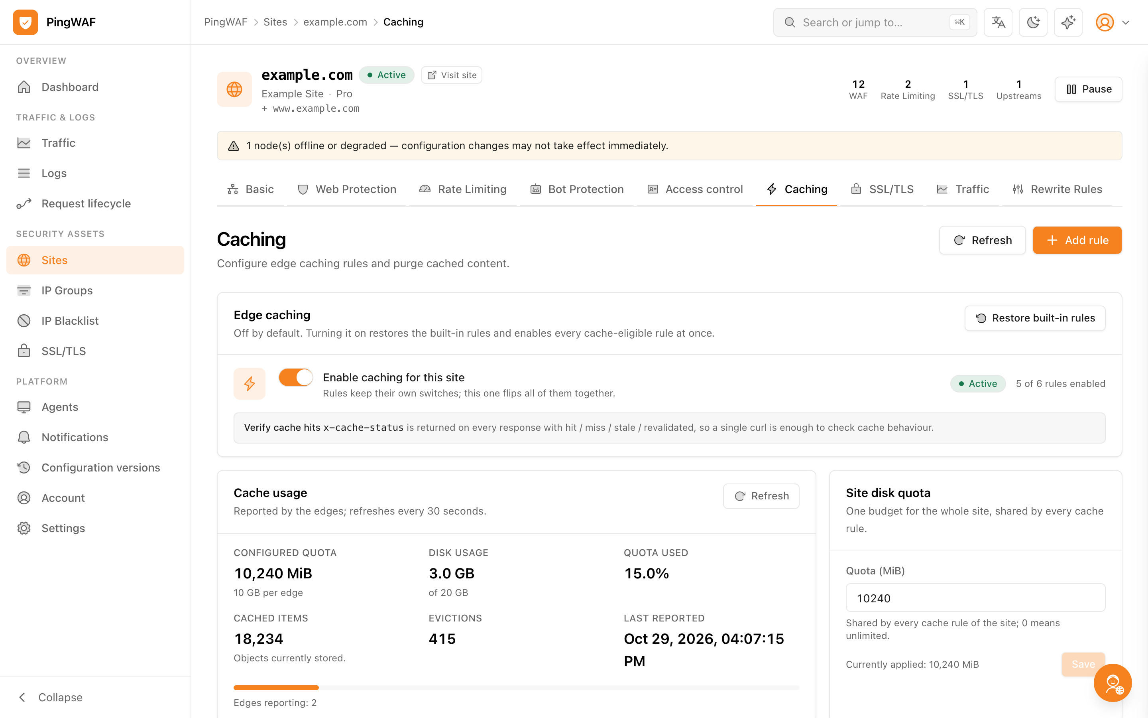This screenshot has height=718, width=1148.
Task: Refresh the Cache usage card
Action: click(x=761, y=496)
